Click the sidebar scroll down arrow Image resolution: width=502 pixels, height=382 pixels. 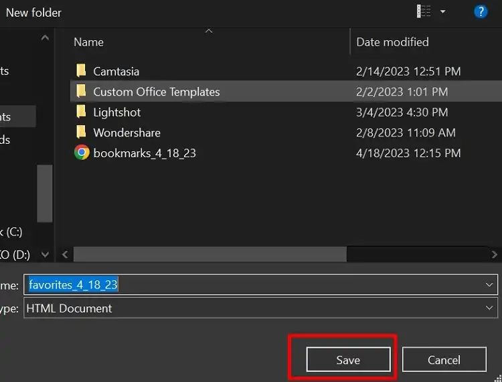(45, 255)
